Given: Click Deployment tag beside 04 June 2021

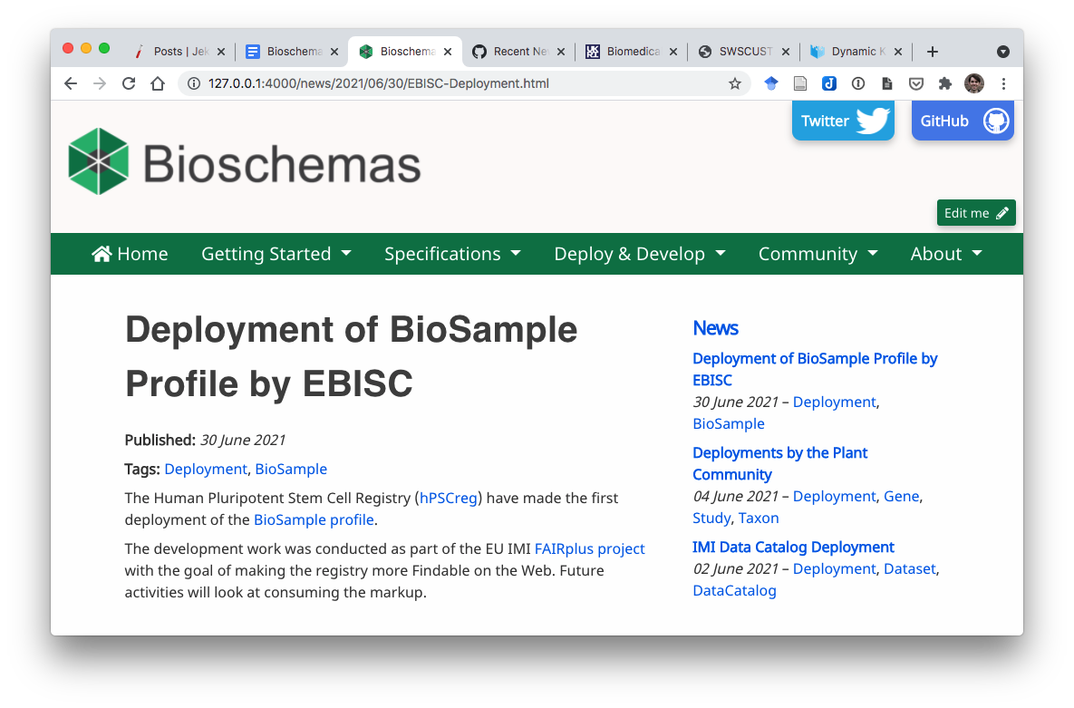Looking at the screenshot, I should 834,496.
